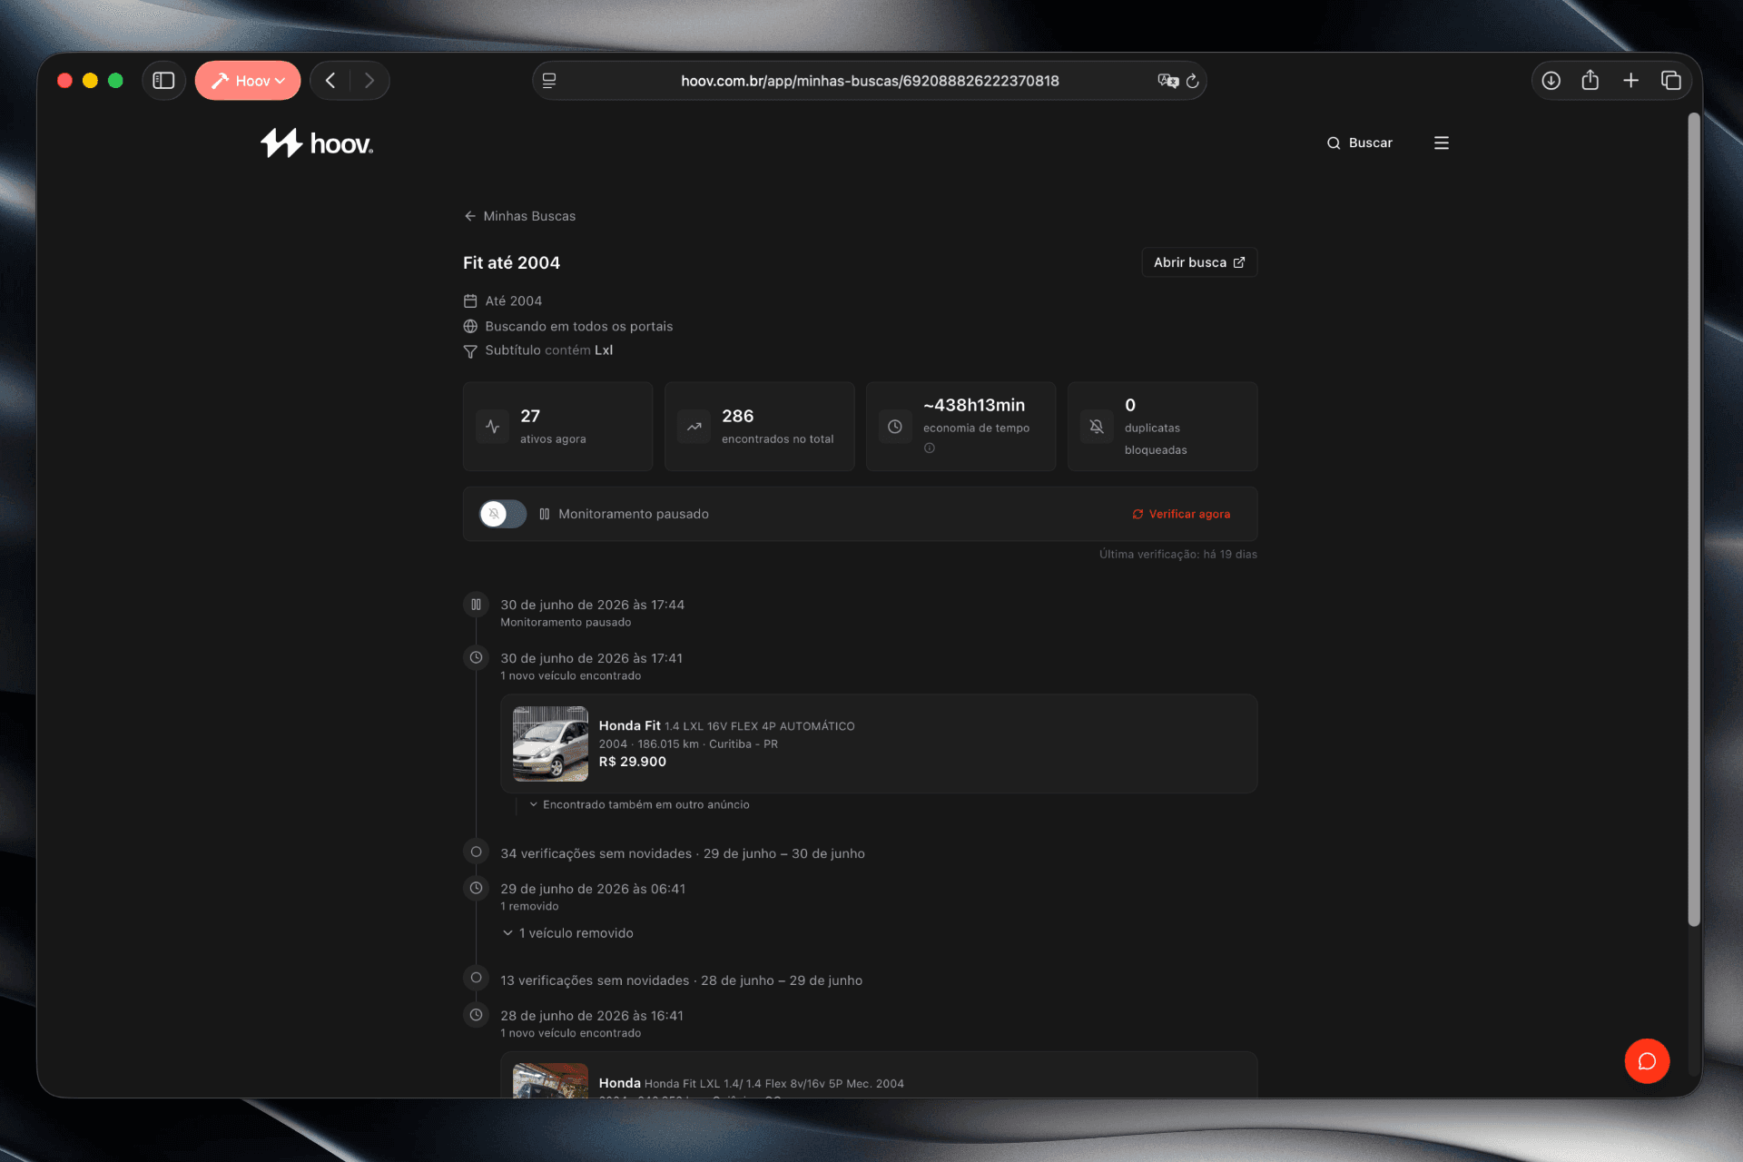
Task: Click the globe icon for all portals
Action: point(470,327)
